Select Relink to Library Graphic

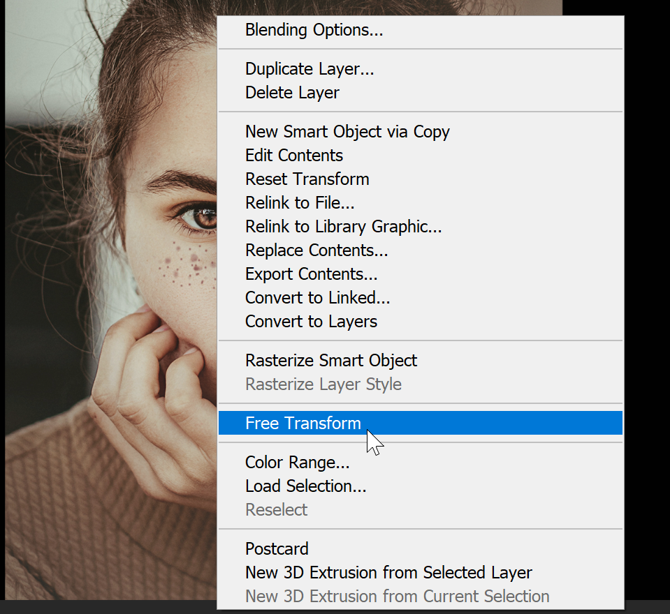421,227
